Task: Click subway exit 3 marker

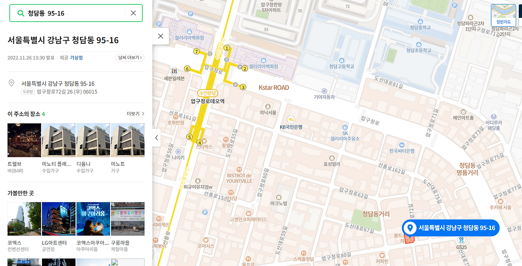Action: pyautogui.click(x=243, y=87)
